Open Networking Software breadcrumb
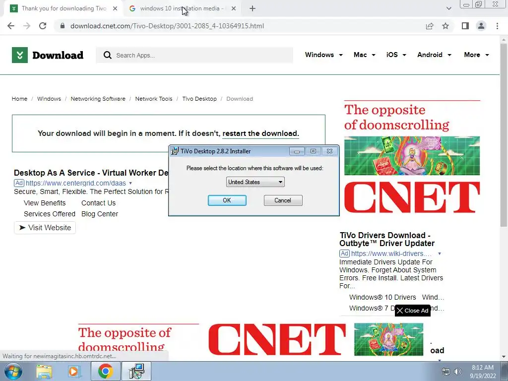 (x=98, y=99)
